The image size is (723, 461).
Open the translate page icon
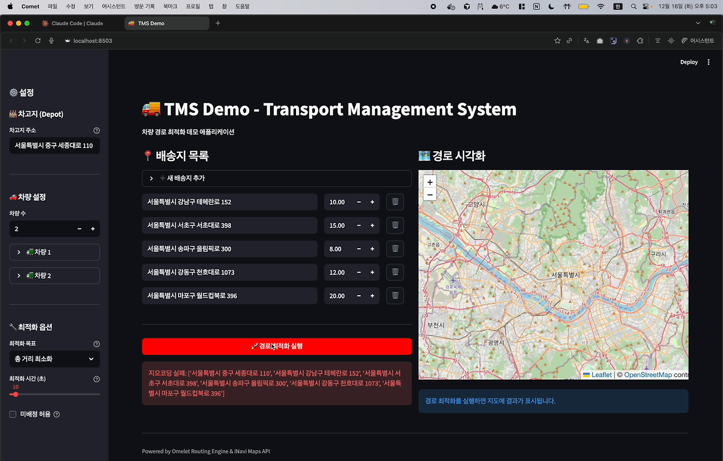point(586,41)
